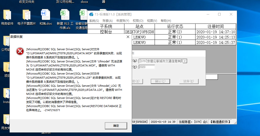Click the 税务软件 desktop folder icon
This screenshot has height=136, width=260.
point(7,17)
